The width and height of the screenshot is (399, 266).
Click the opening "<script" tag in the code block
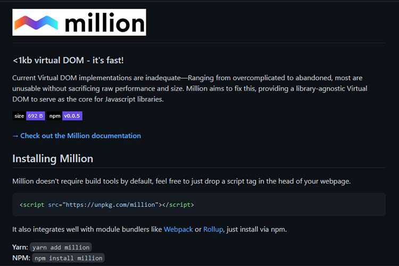pos(32,204)
